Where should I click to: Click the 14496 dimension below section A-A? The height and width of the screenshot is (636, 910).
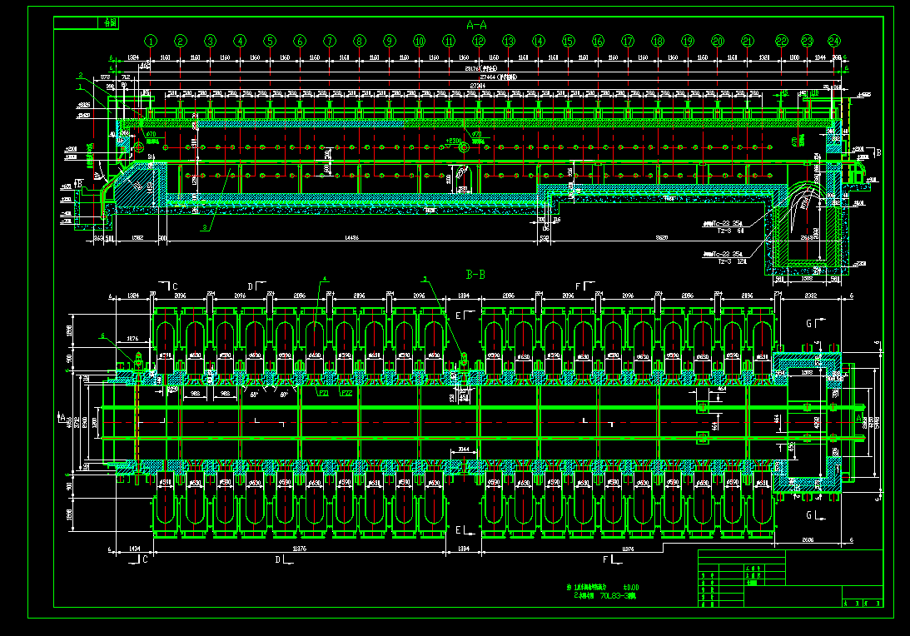[351, 237]
